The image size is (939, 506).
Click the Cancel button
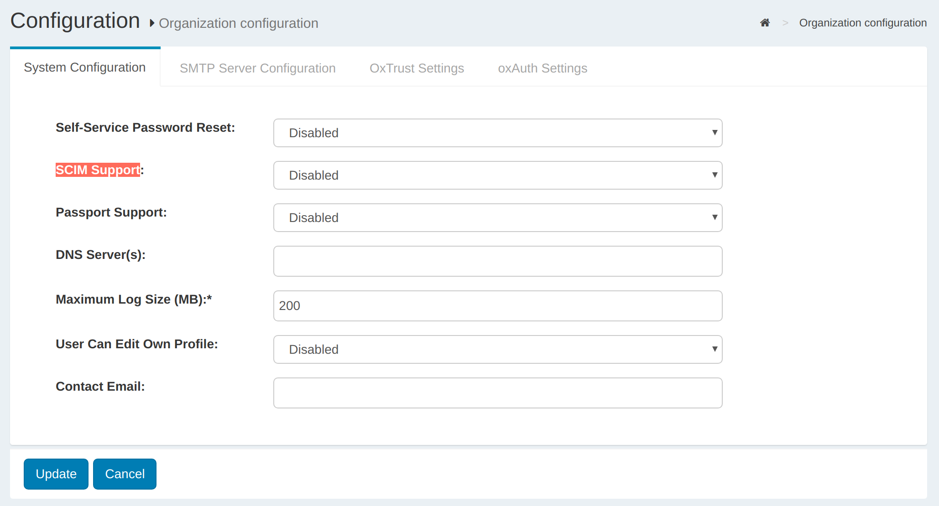click(x=125, y=474)
